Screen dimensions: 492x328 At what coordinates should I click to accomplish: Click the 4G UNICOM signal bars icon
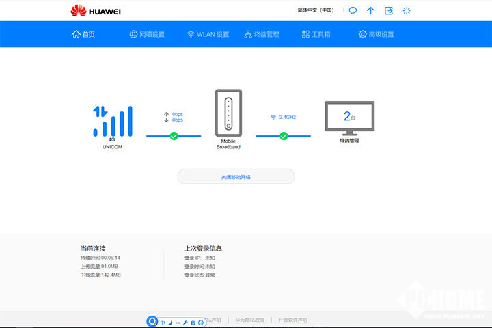click(112, 121)
